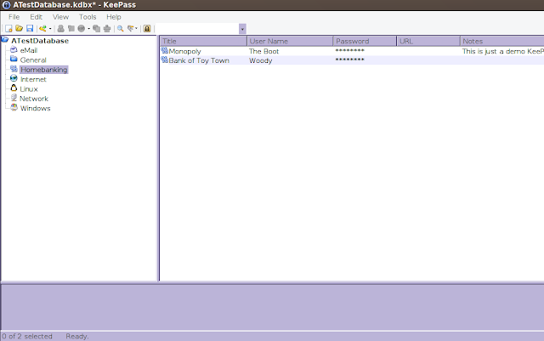This screenshot has width=544, height=341.
Task: Open the Show Entries dropdown arrow
Action: [136, 28]
